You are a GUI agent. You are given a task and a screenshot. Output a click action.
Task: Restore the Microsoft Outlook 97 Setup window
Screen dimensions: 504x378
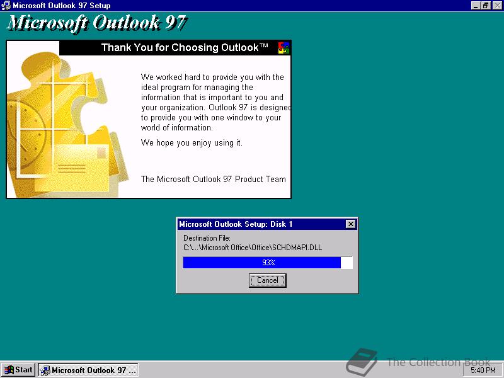click(486, 6)
